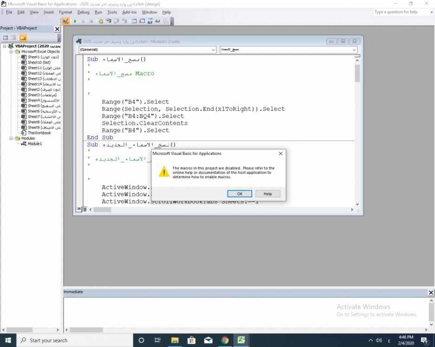Screen dimensions: 435x347
Task: Click Procedure View button in code window
Action: click(79, 210)
